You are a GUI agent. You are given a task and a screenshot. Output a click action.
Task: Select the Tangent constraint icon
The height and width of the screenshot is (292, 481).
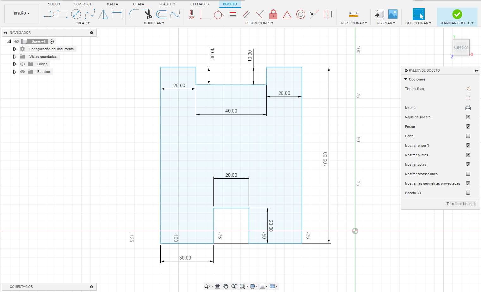[x=219, y=14]
